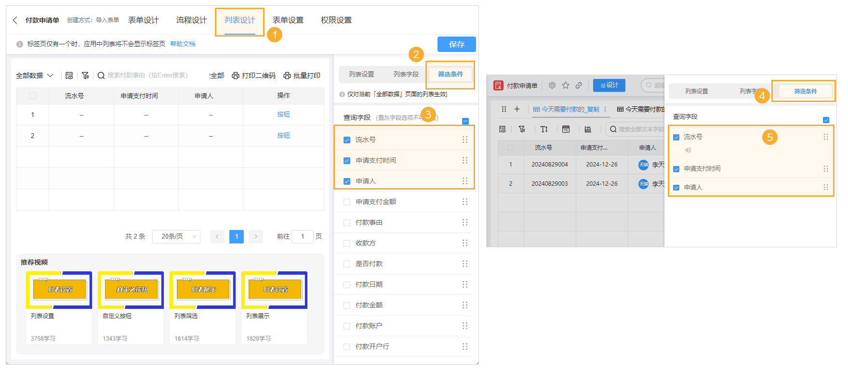The image size is (848, 370).
Task: Open the 权限设置 tab
Action: coord(336,20)
